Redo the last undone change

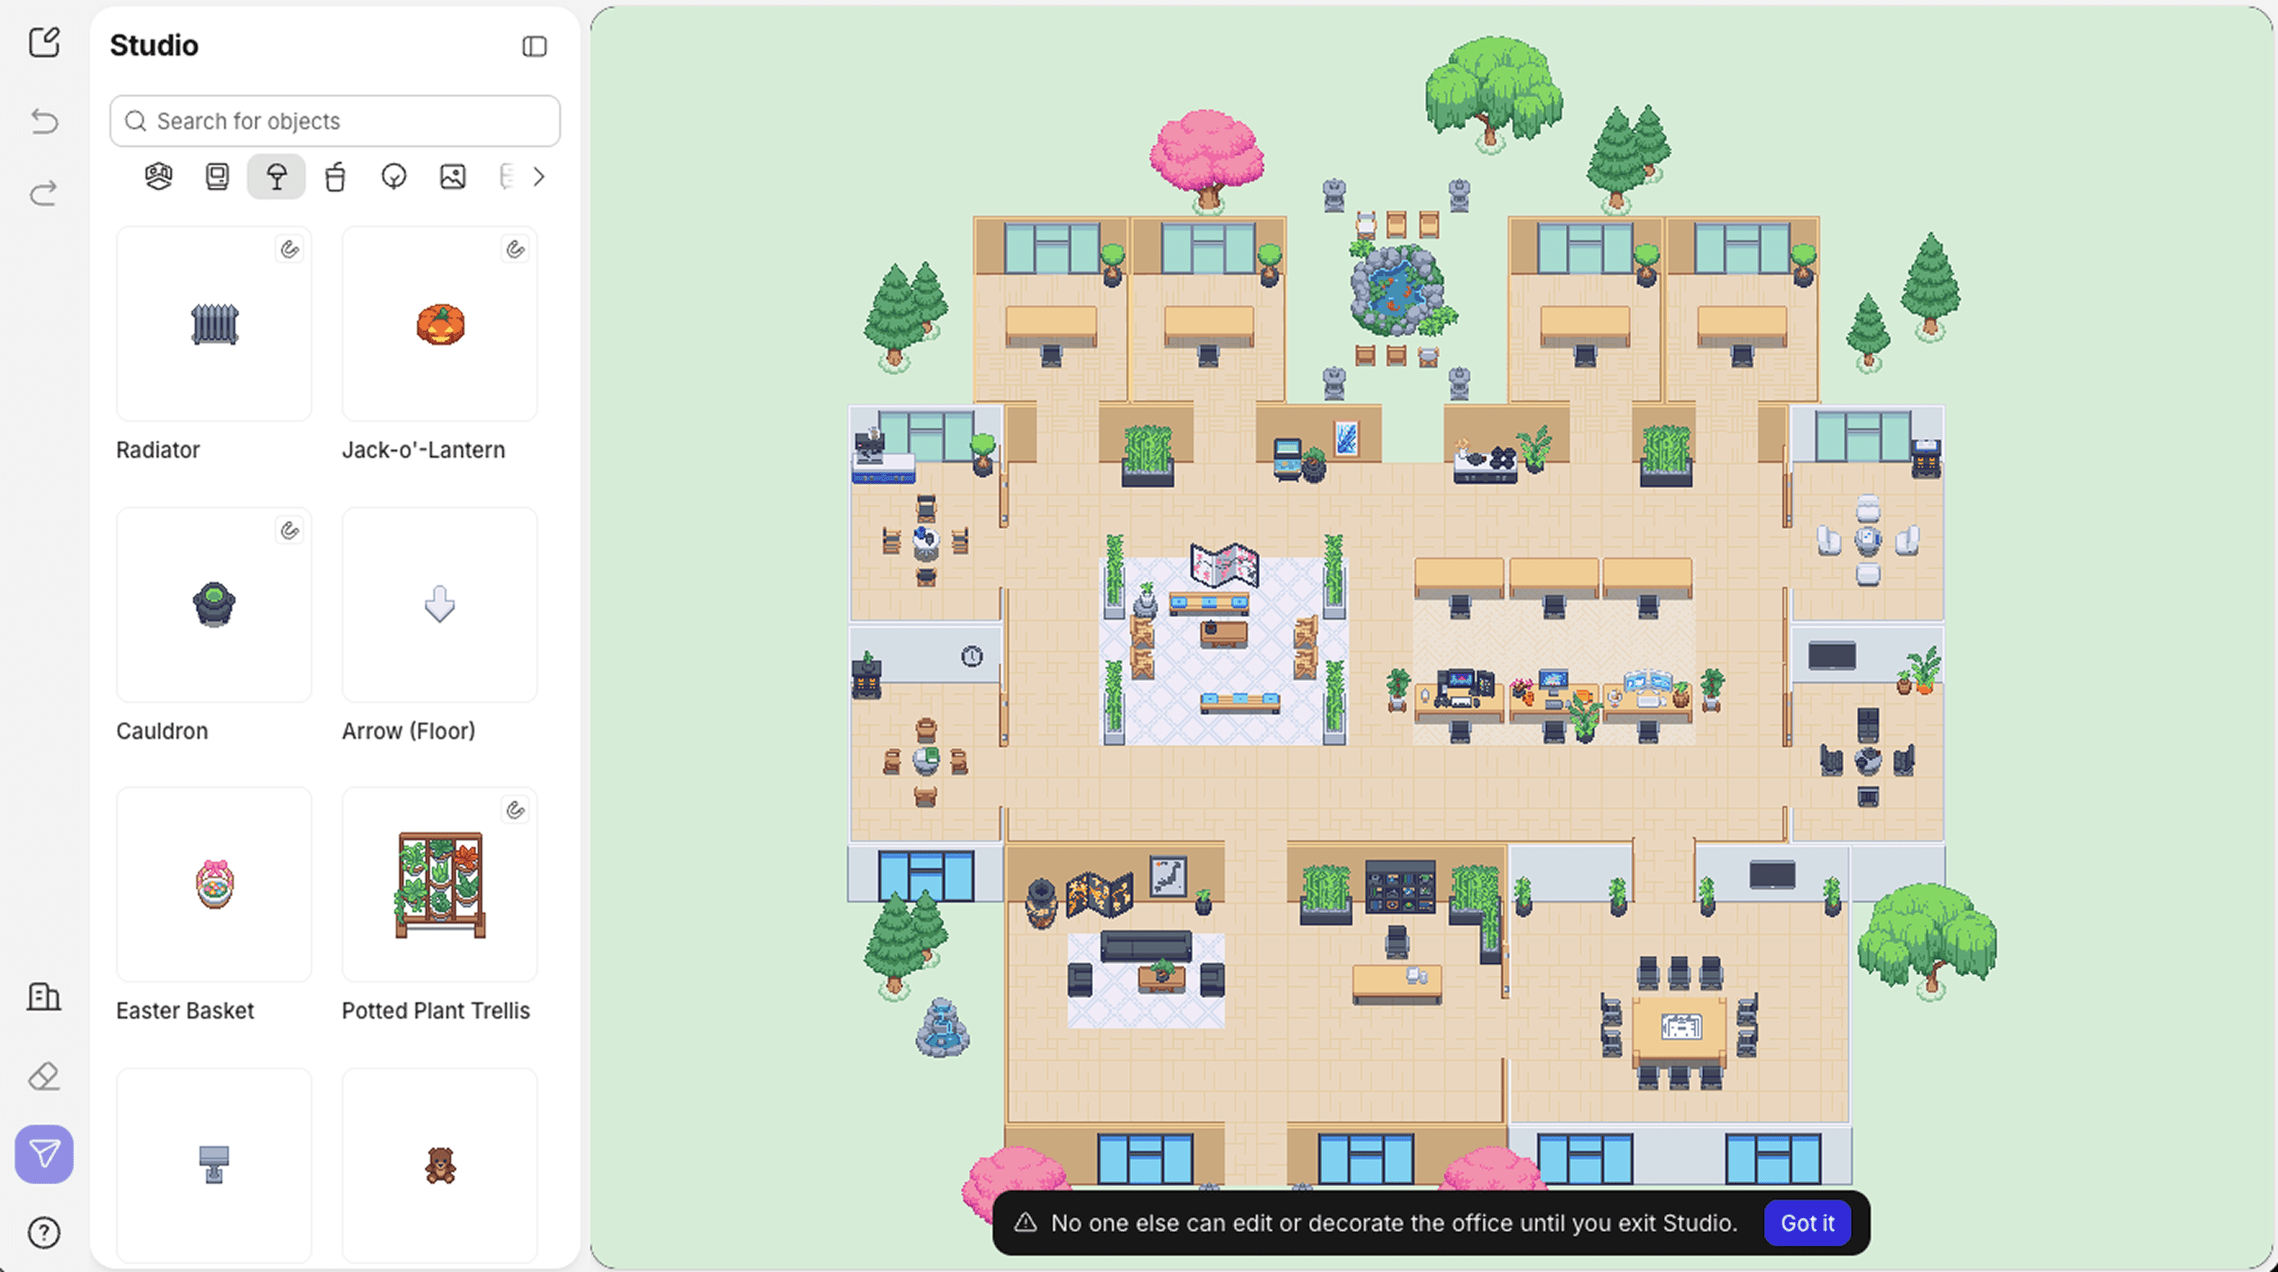pyautogui.click(x=44, y=193)
